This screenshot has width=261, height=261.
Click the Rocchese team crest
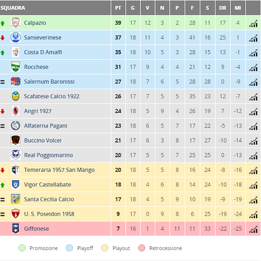[16, 67]
